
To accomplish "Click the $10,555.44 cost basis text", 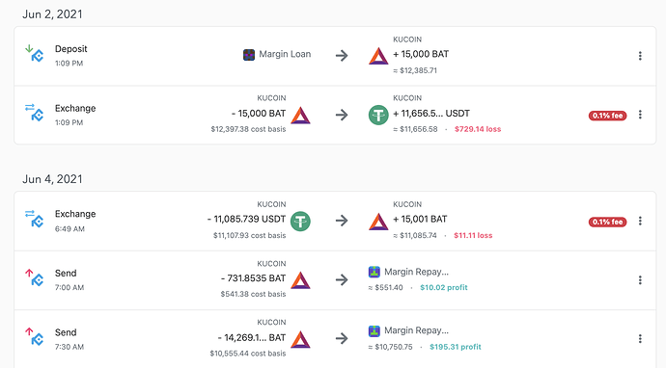I will (248, 354).
